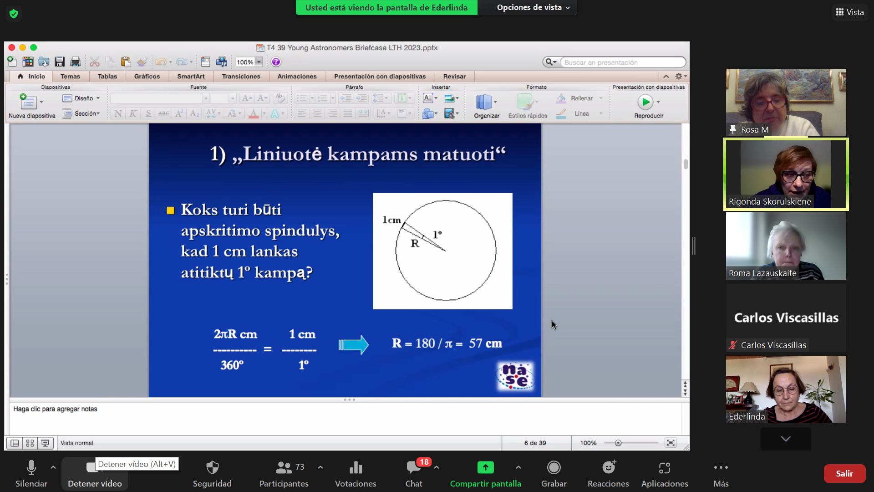
Task: Open the Sección dropdown
Action: click(x=81, y=113)
